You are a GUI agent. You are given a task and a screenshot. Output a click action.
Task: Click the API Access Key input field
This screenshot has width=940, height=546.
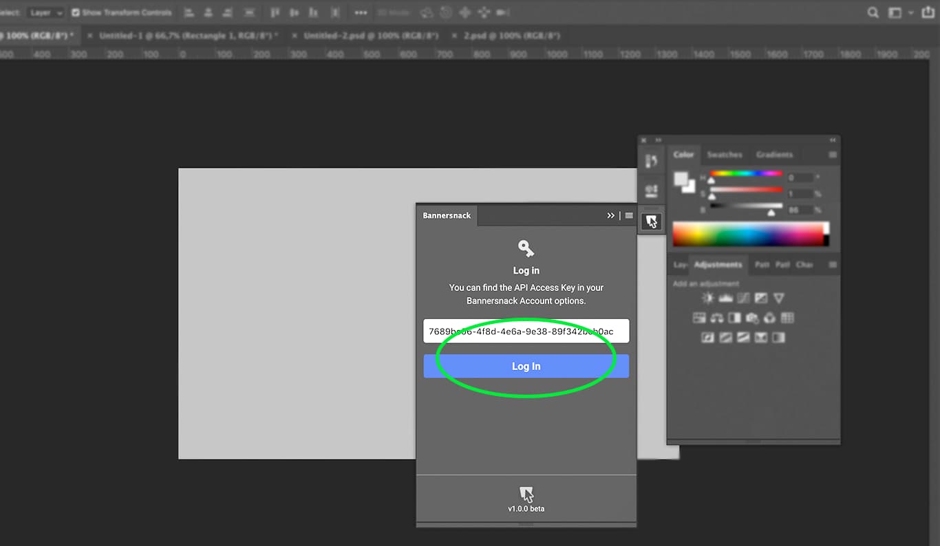point(526,331)
